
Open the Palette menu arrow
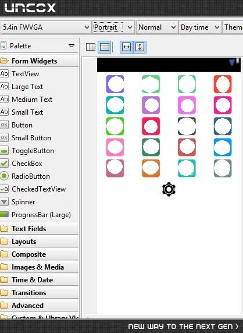(x=72, y=45)
